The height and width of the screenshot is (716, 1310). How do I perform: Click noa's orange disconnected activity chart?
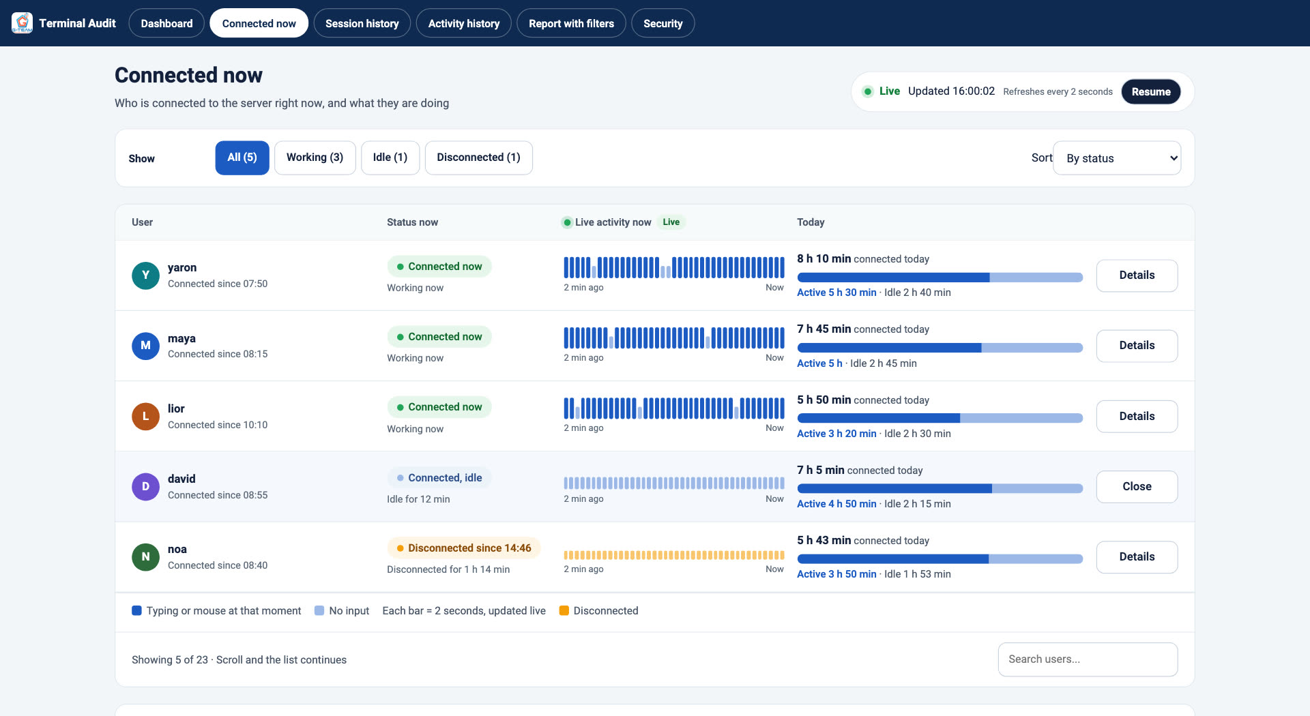674,555
